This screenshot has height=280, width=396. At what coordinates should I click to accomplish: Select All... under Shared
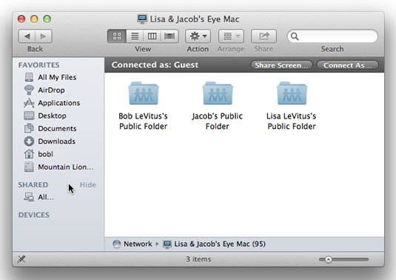point(46,197)
